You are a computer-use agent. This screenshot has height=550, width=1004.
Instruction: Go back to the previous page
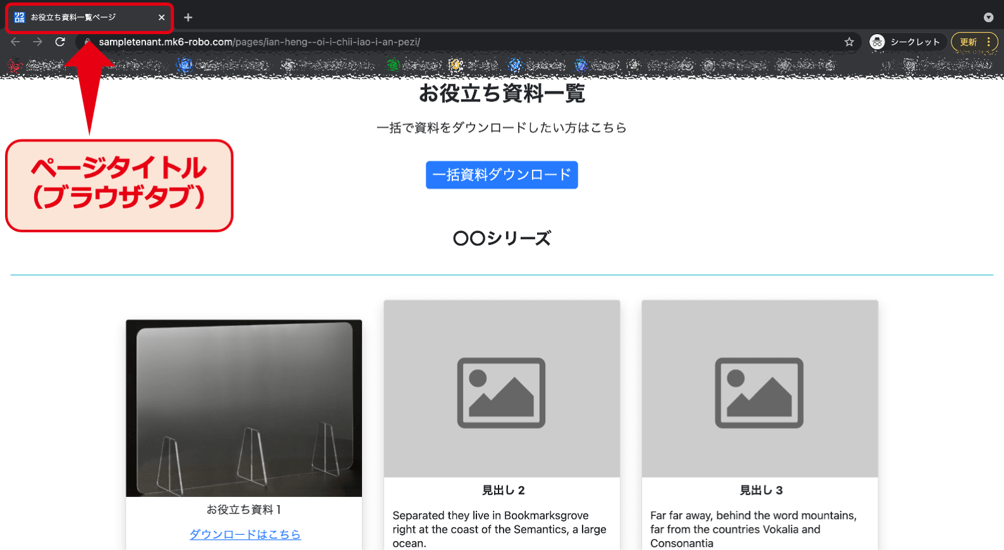[16, 42]
